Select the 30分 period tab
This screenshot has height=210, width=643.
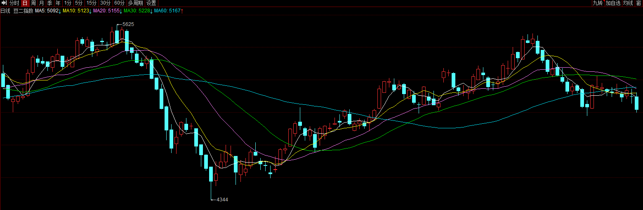click(x=106, y=3)
